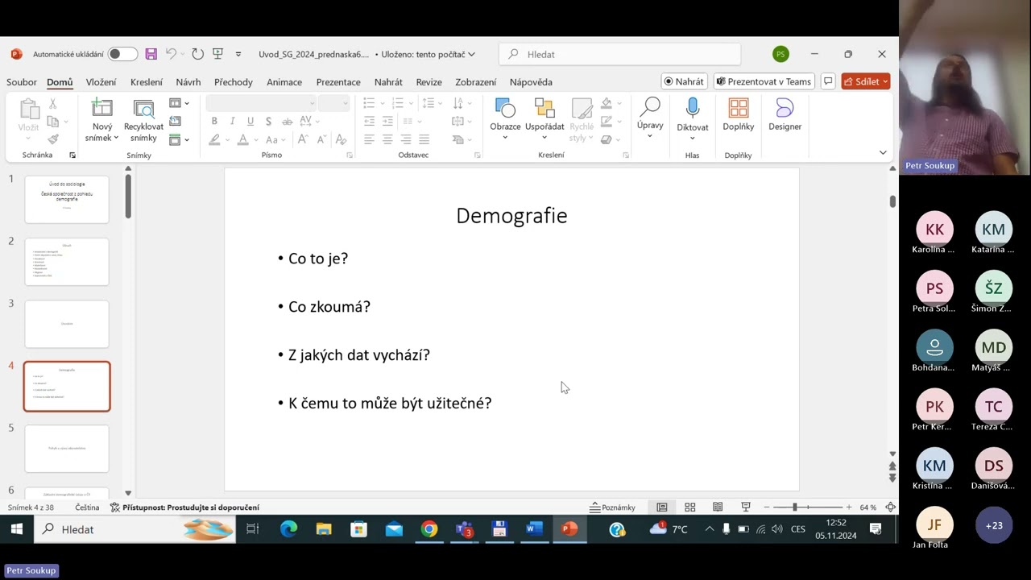Switch to slide sorter view
The width and height of the screenshot is (1031, 580).
[689, 507]
